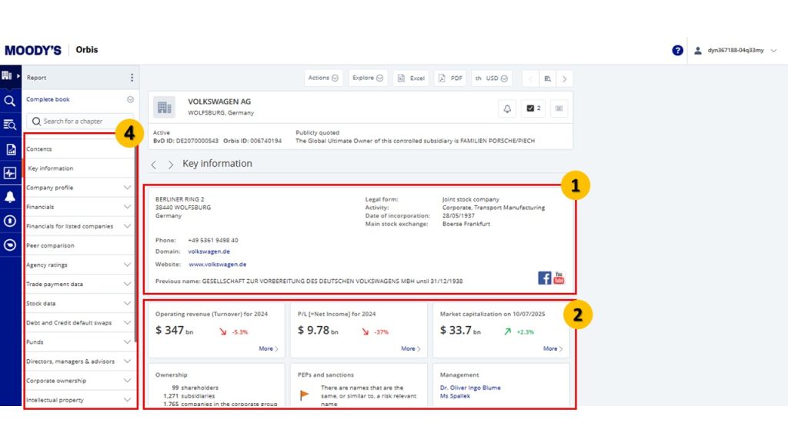
Task: Go to previous company in results
Action: coord(530,78)
